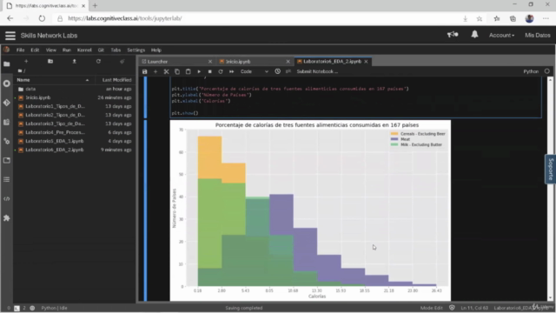The image size is (556, 313).
Task: Paste cell from clipboard
Action: point(189,71)
